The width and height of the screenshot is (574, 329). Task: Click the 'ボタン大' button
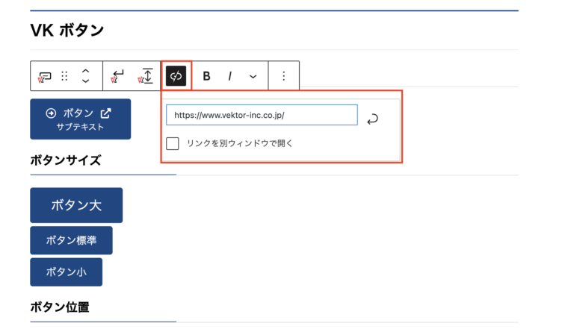click(x=75, y=205)
